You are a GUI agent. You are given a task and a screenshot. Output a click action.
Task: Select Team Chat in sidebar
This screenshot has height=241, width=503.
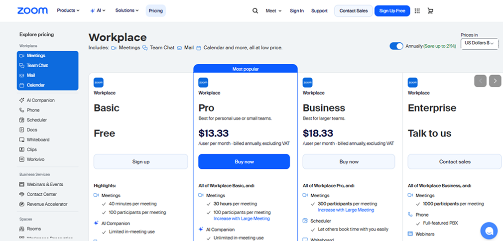pos(37,65)
